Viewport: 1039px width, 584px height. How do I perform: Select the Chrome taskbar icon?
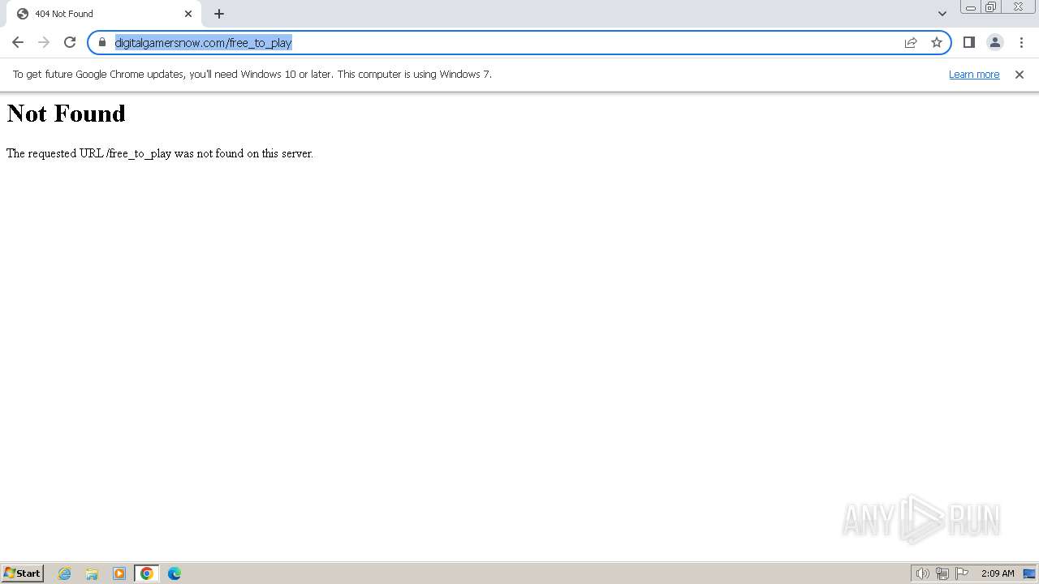pyautogui.click(x=147, y=573)
